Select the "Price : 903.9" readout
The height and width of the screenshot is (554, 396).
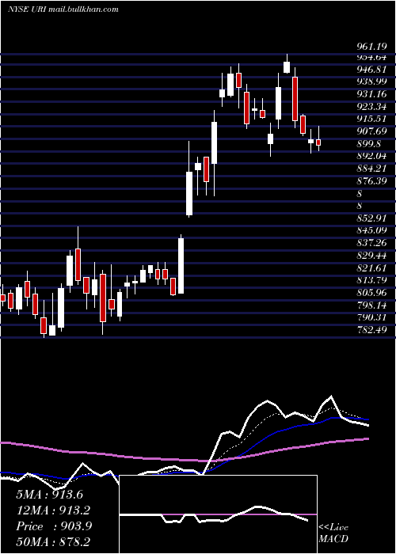coord(54,526)
